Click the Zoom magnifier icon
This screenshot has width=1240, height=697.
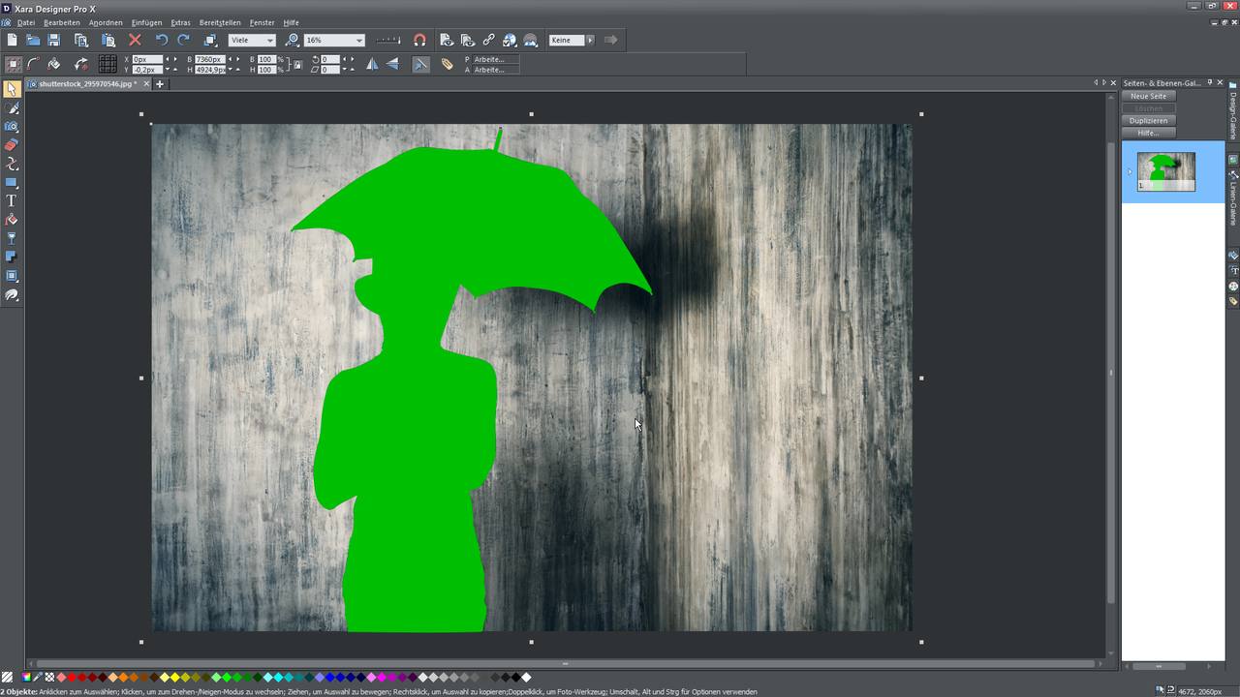[292, 40]
